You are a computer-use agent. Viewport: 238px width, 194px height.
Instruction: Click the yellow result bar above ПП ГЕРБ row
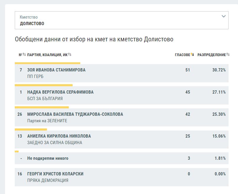47,63
